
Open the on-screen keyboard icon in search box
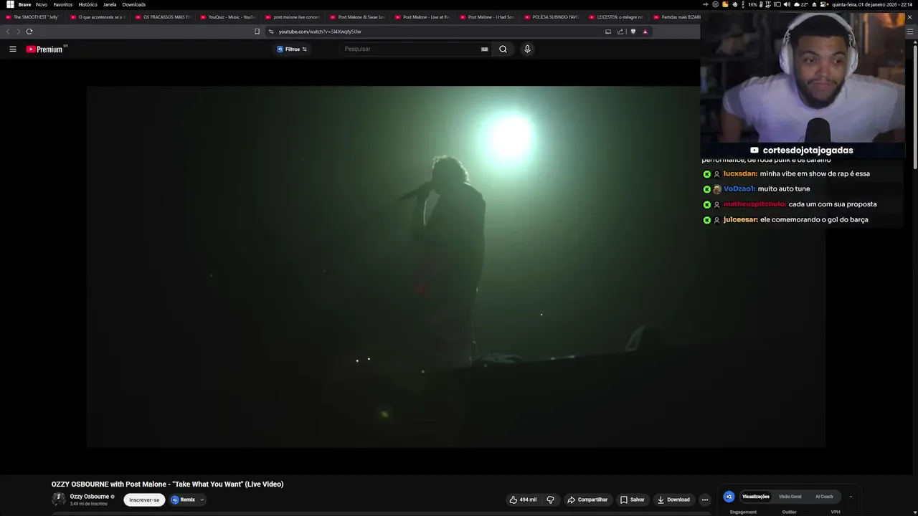click(485, 49)
